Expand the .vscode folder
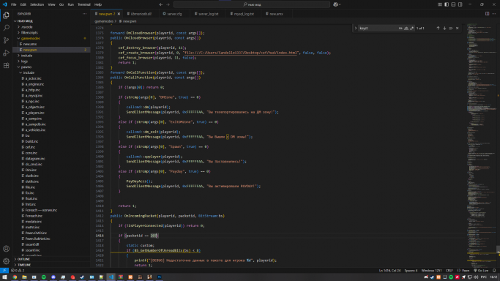Viewport: 500px width, 281px height. pyautogui.click(x=27, y=27)
